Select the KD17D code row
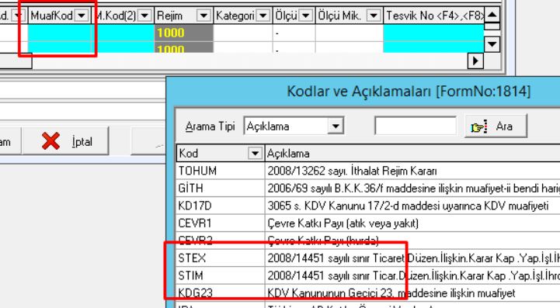 [368, 206]
